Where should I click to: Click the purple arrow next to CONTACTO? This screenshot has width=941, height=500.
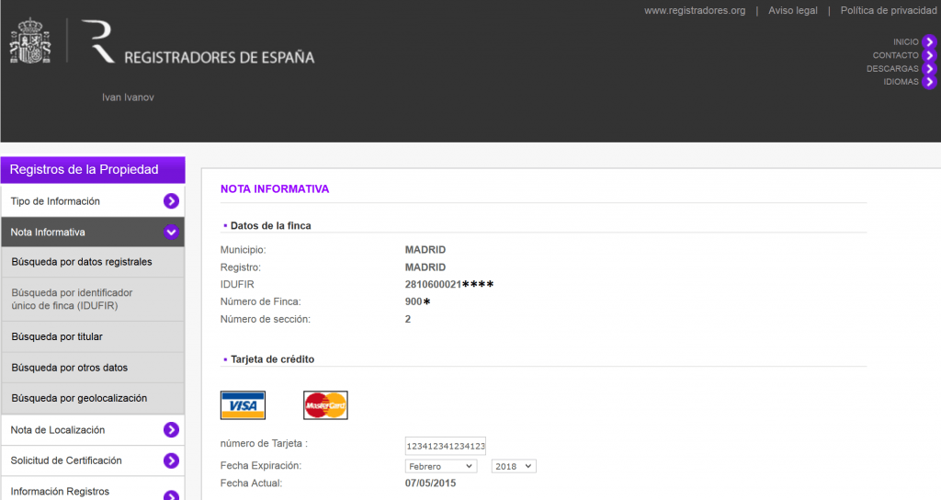pyautogui.click(x=929, y=55)
